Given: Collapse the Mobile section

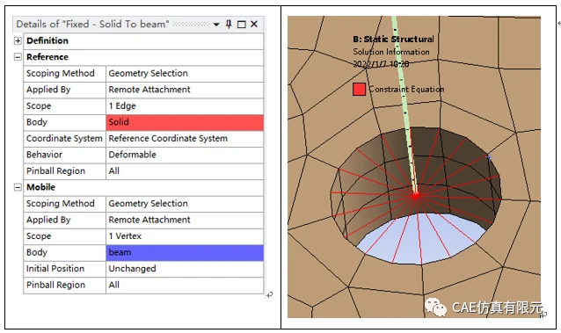Looking at the screenshot, I should (x=18, y=187).
